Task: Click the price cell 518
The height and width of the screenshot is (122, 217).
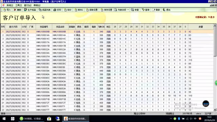Action: (x=101, y=57)
